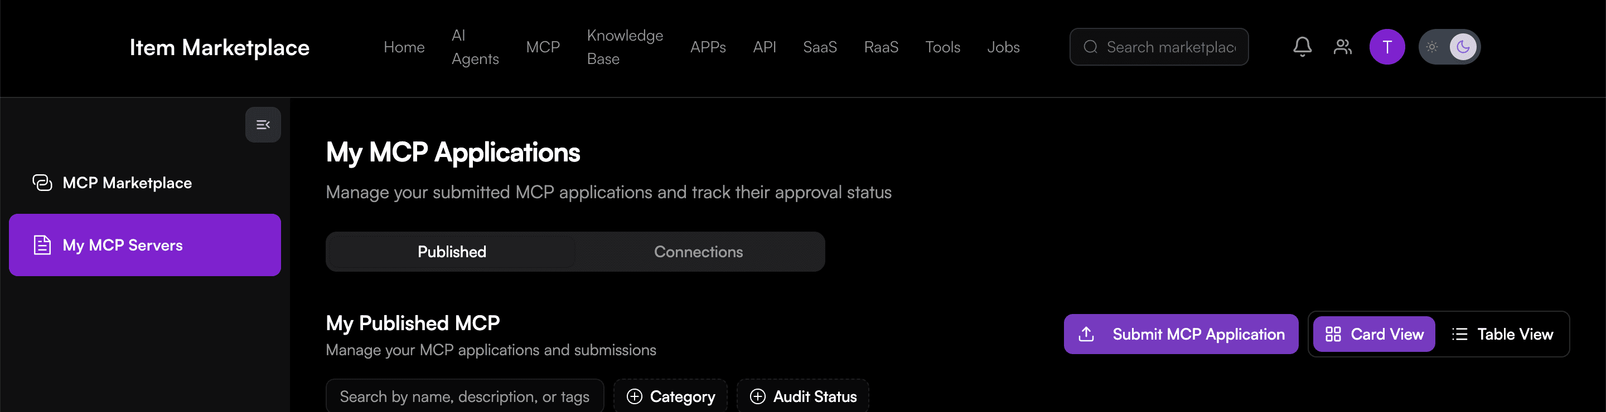Expand the Category filter
Image resolution: width=1606 pixels, height=412 pixels.
[x=670, y=396]
